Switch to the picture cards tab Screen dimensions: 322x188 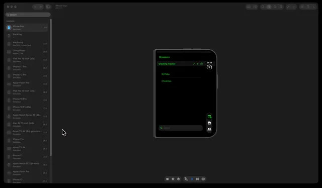(x=209, y=123)
